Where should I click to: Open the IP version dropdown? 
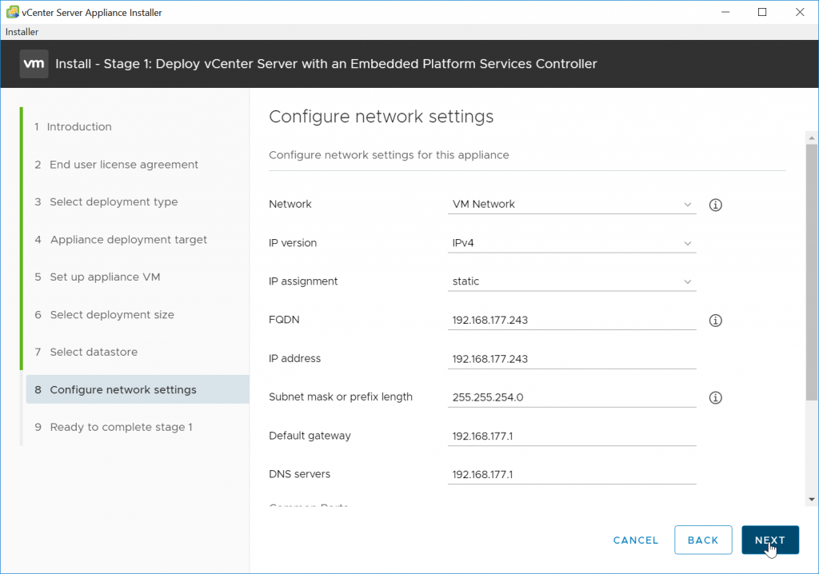(572, 243)
